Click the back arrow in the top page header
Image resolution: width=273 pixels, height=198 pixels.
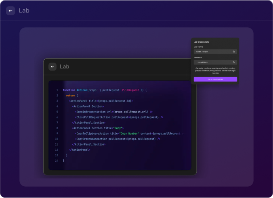(10, 10)
